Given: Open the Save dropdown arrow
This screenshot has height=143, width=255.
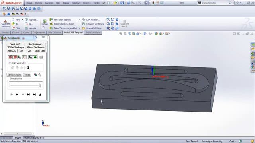Looking at the screenshot, I should [125, 3].
